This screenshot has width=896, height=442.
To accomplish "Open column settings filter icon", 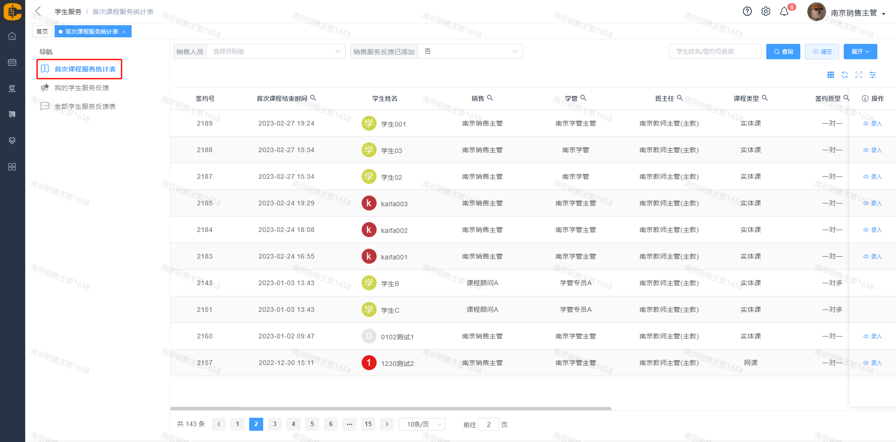I will click(873, 75).
